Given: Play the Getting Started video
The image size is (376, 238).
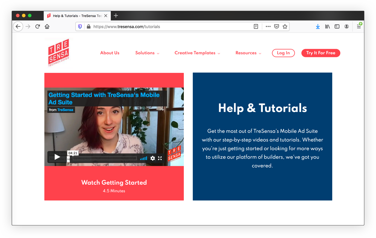Looking at the screenshot, I should coord(57,157).
